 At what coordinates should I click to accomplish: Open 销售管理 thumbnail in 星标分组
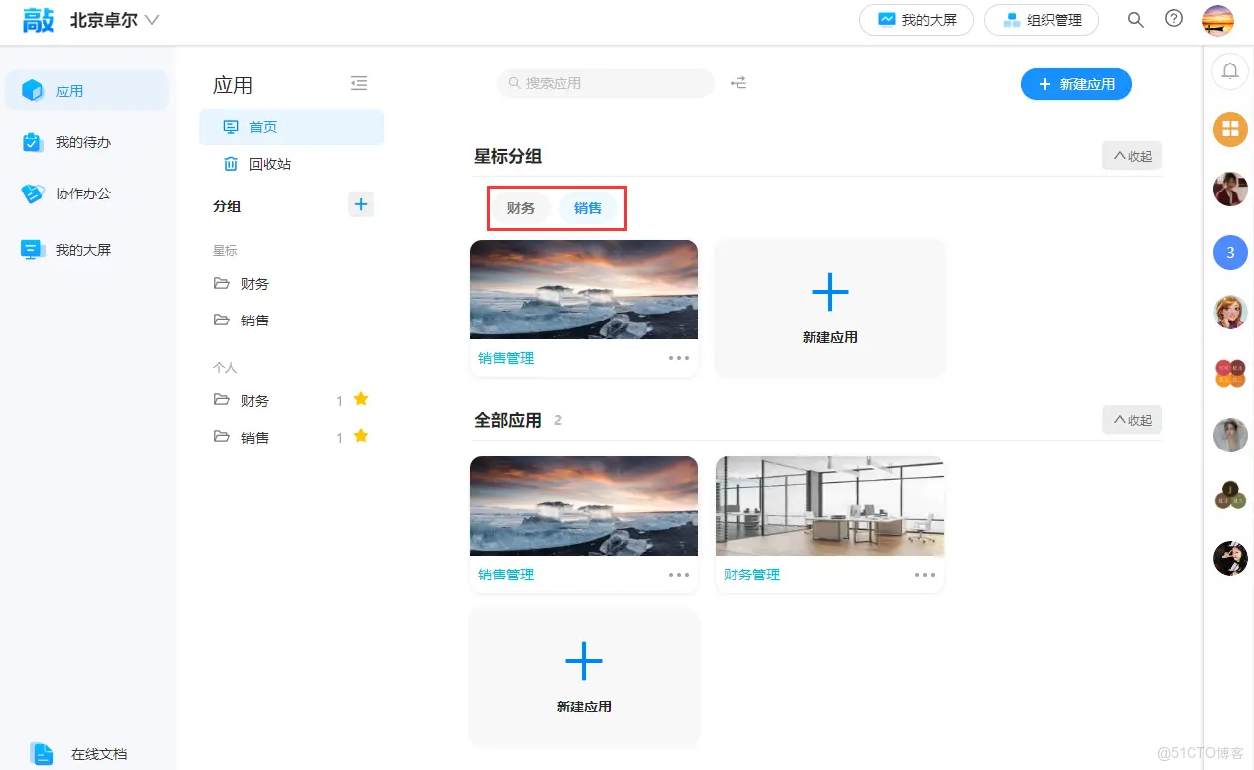pyautogui.click(x=584, y=290)
